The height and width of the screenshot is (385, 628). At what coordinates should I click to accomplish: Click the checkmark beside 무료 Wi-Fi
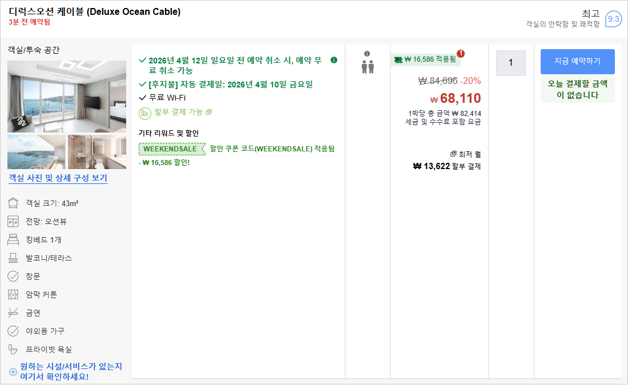[x=143, y=97]
